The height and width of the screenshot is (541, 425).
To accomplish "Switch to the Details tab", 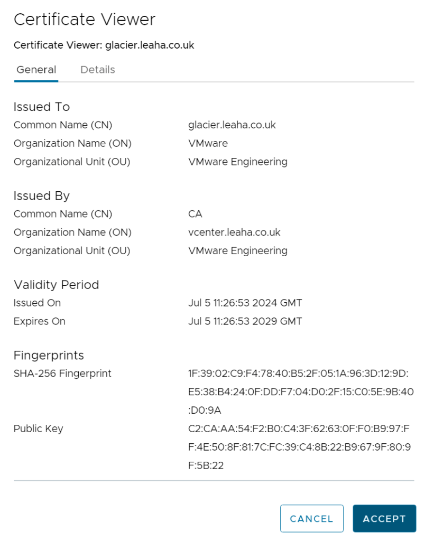I will pos(98,70).
